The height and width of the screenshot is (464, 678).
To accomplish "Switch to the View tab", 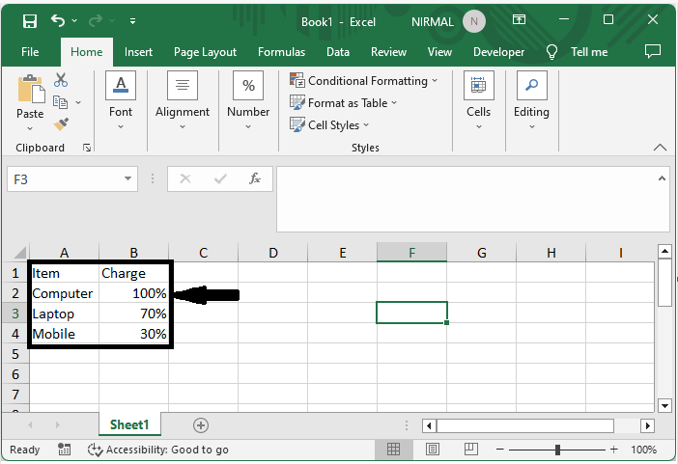I will pyautogui.click(x=439, y=52).
